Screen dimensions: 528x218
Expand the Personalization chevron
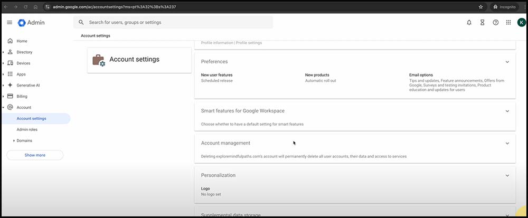(x=507, y=176)
